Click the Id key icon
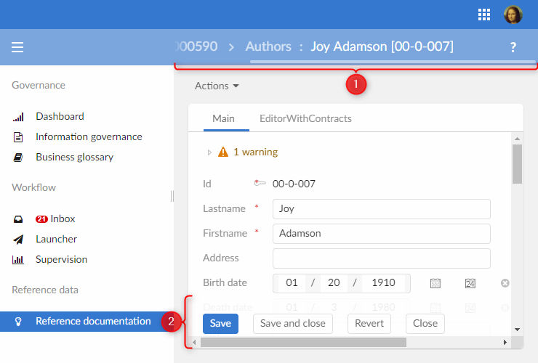The height and width of the screenshot is (363, 538). (x=260, y=183)
